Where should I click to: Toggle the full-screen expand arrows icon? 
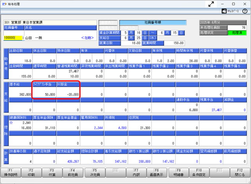211,4
